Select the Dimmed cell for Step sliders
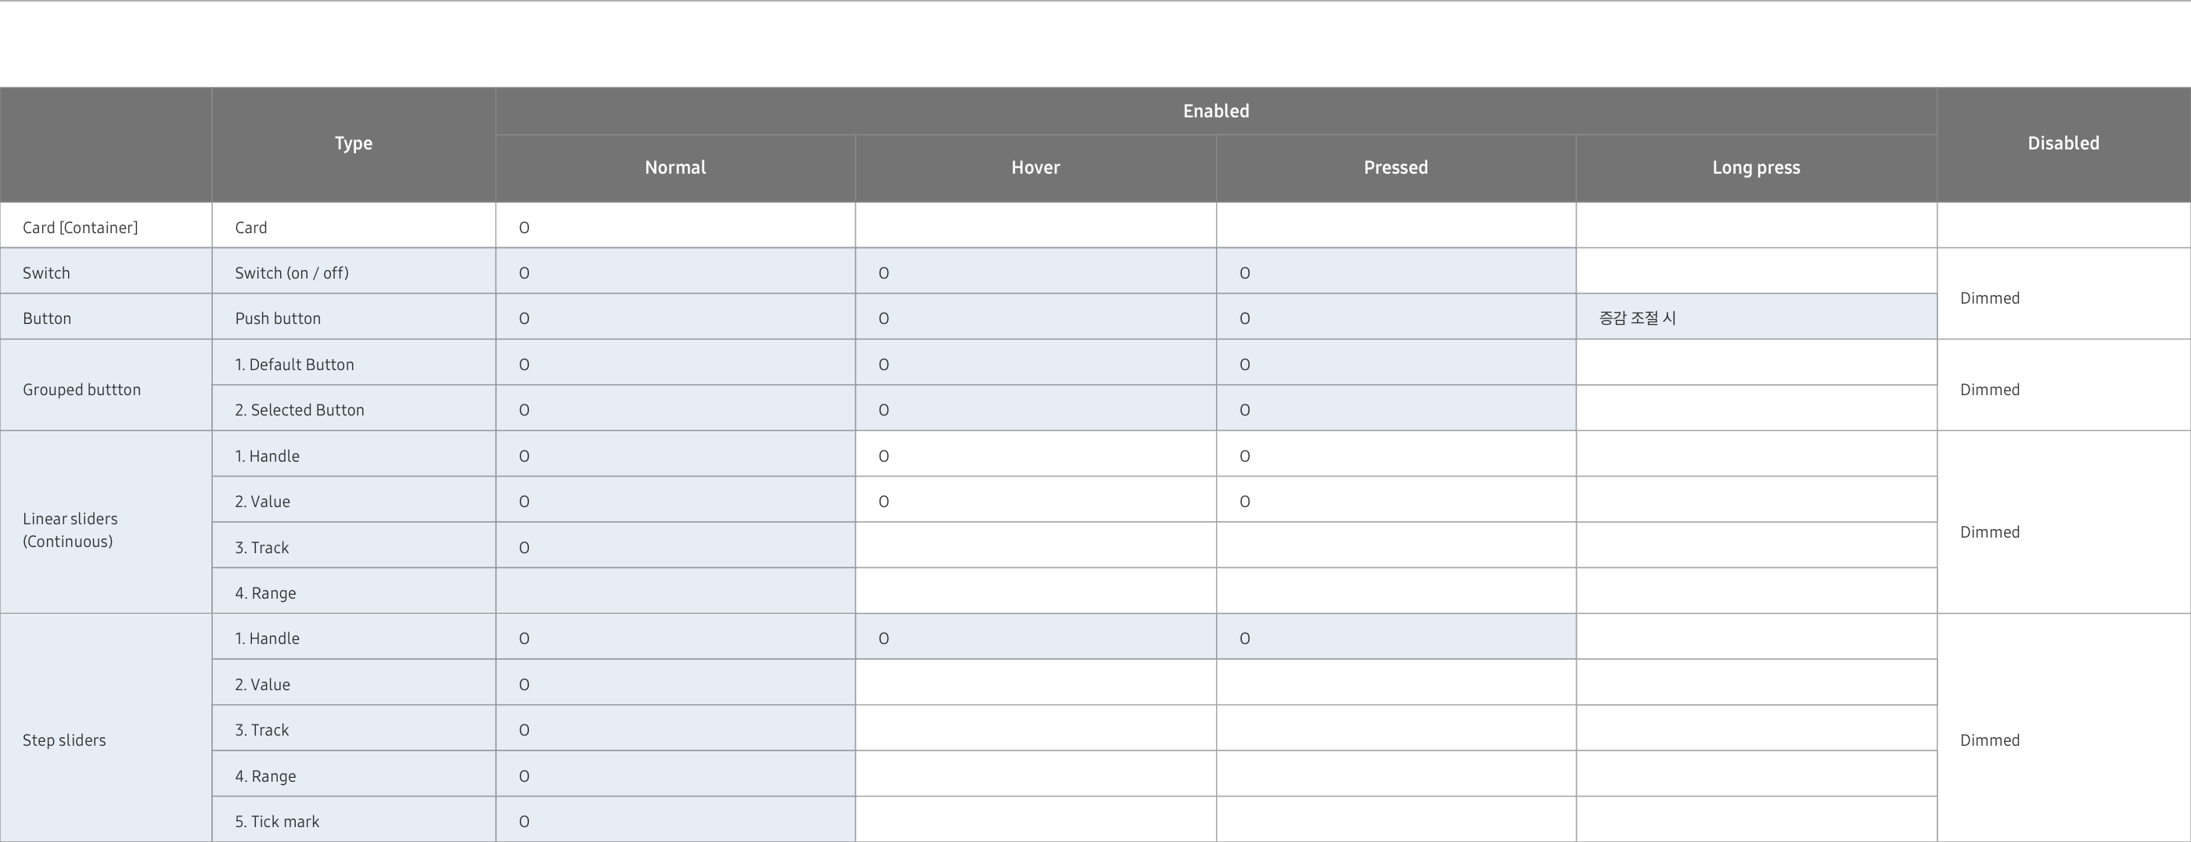Image resolution: width=2191 pixels, height=842 pixels. (1989, 740)
